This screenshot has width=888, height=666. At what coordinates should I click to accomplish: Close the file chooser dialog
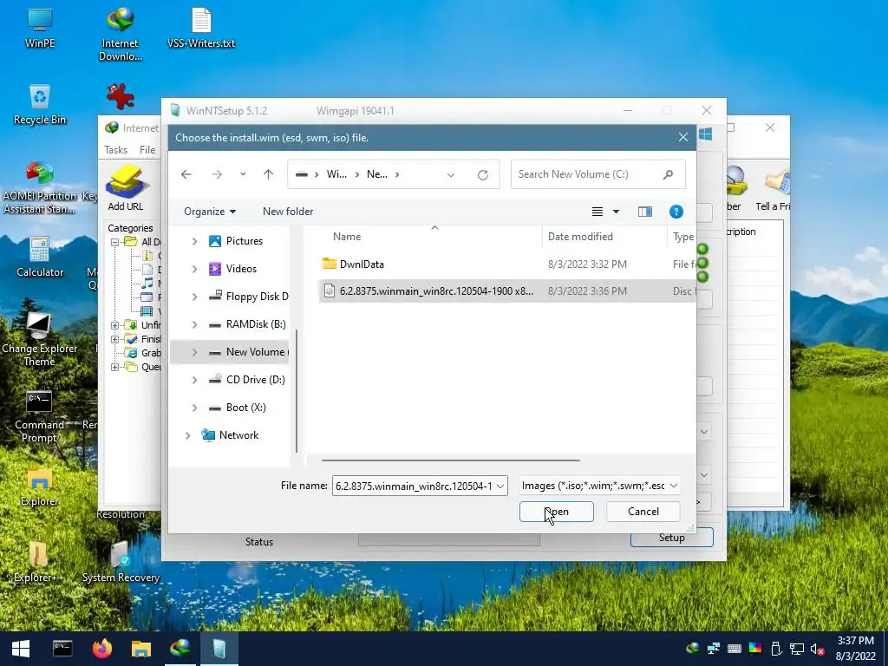(683, 137)
